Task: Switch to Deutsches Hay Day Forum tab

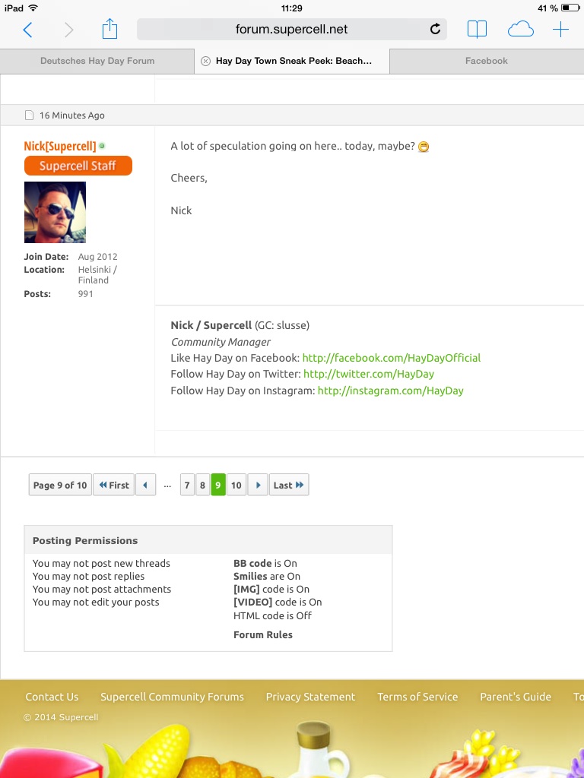Action: pos(97,61)
